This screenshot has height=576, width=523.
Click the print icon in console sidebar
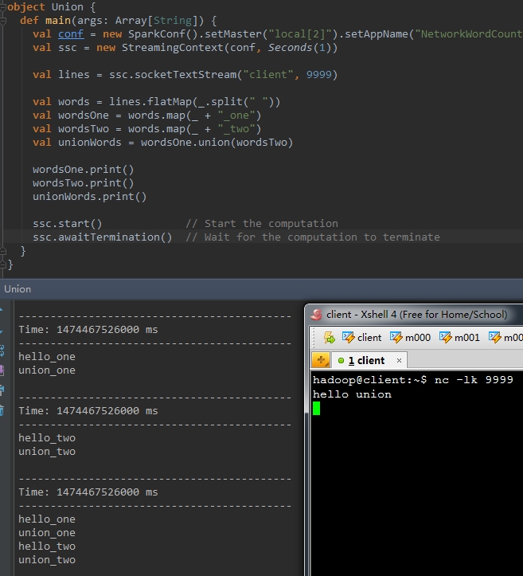[x=2, y=390]
